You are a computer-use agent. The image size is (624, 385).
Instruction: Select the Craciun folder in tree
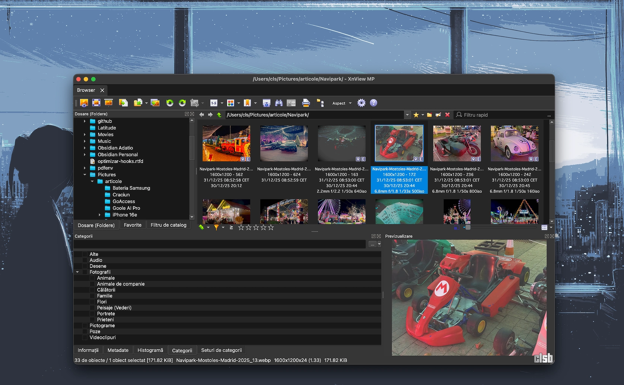pyautogui.click(x=121, y=195)
